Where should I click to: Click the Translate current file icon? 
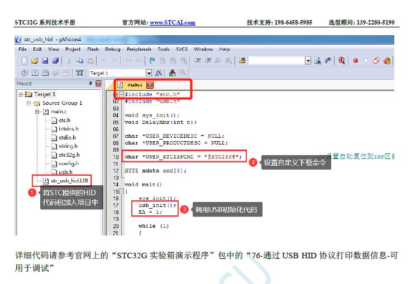coord(25,73)
